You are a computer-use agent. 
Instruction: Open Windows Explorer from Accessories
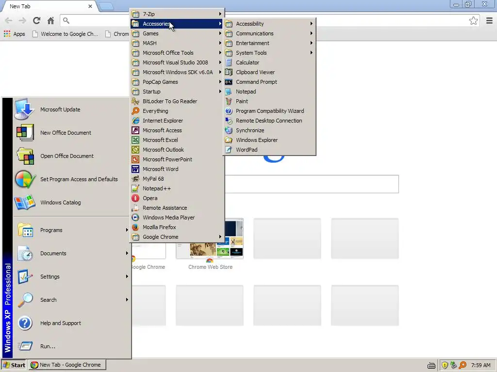269,140
